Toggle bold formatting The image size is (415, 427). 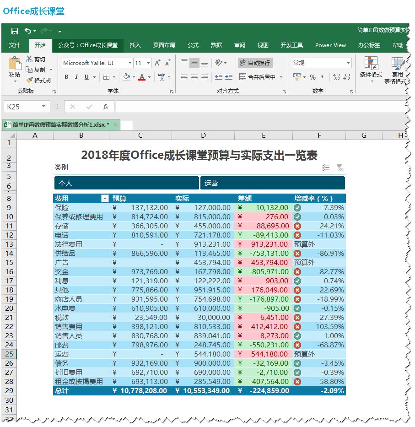(66, 77)
